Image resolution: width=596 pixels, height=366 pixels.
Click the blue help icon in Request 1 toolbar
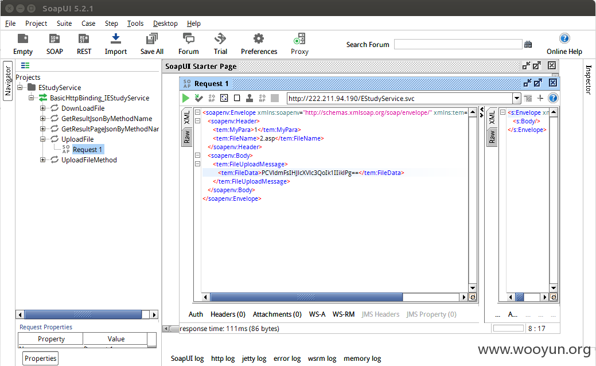(553, 98)
